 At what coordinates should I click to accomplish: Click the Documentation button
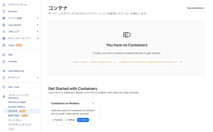pos(195,8)
